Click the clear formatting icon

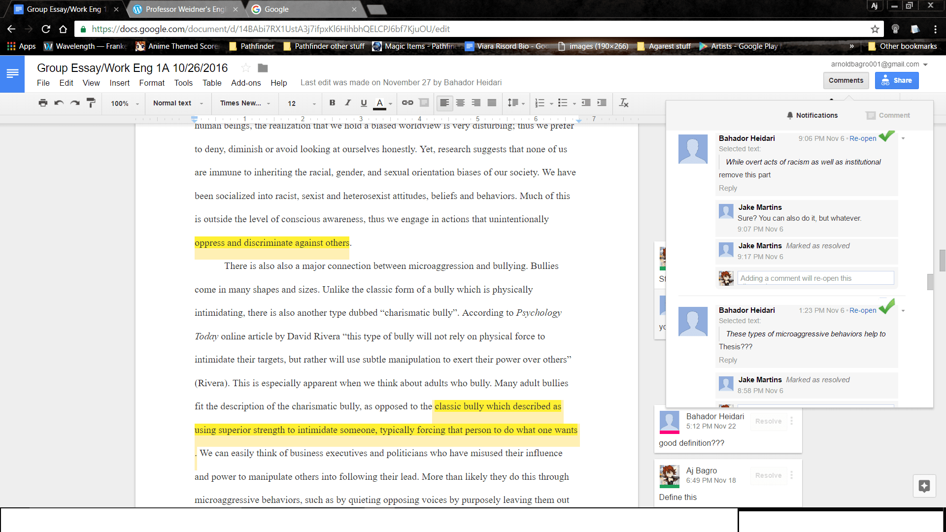coord(624,103)
